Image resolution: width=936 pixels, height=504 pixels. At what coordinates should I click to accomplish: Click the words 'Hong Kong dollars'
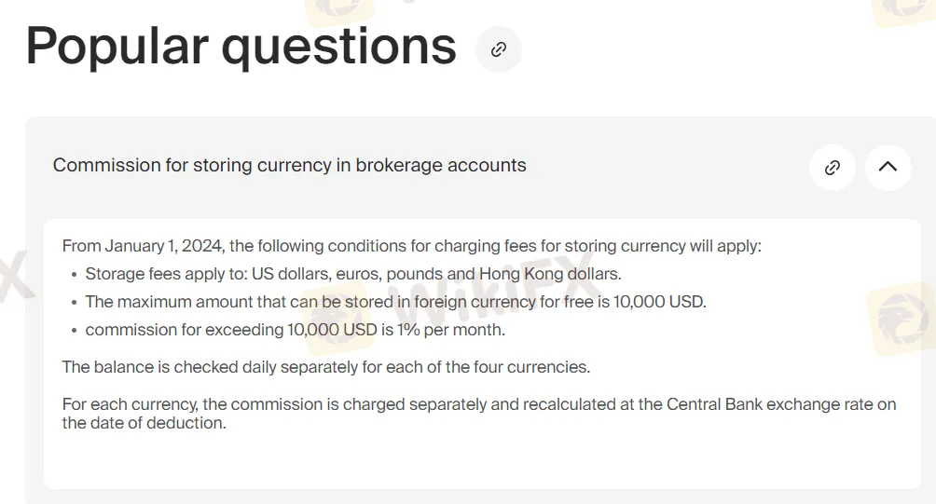point(550,274)
